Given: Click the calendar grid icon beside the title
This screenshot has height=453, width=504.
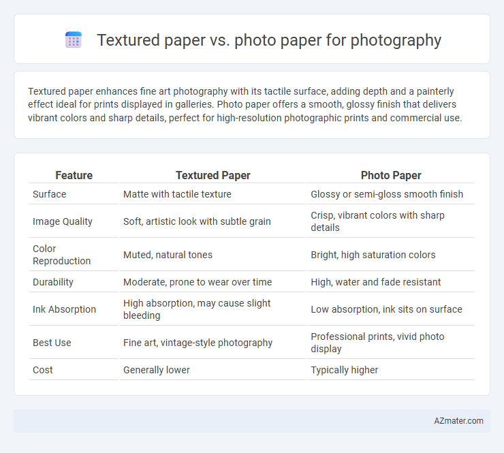Looking at the screenshot, I should [x=74, y=40].
